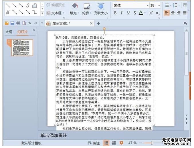Start slideshow from status bar icon
This screenshot has height=148, width=194.
pyautogui.click(x=121, y=143)
